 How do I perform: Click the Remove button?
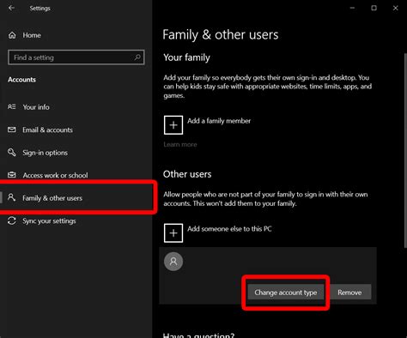(349, 293)
